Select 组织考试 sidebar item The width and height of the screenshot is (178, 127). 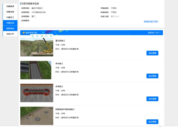[10, 28]
